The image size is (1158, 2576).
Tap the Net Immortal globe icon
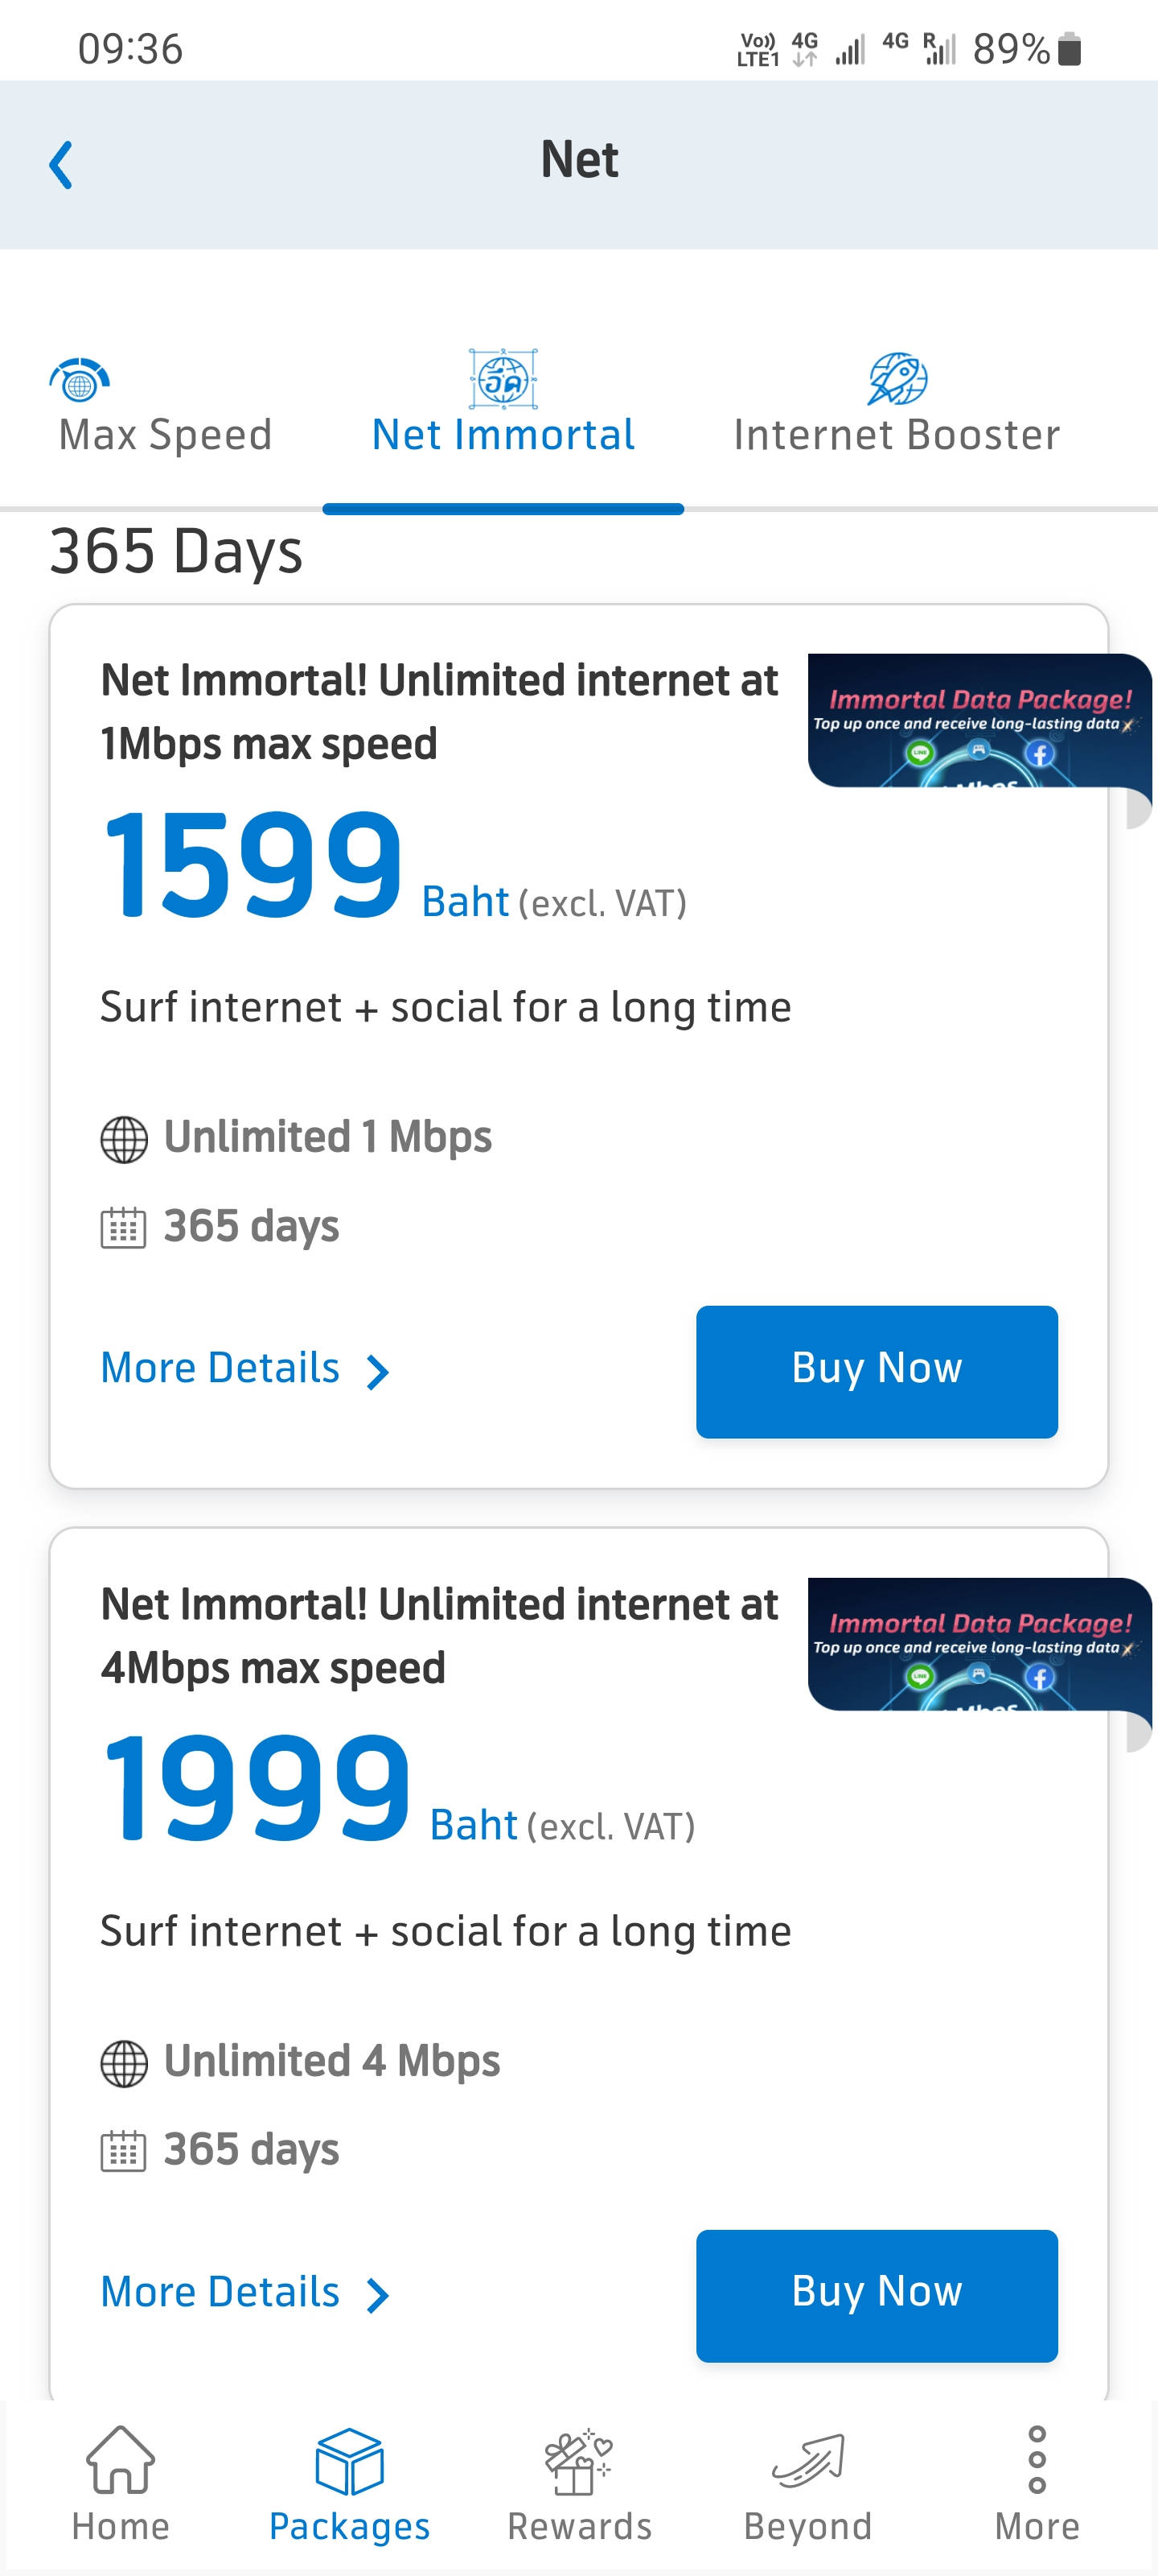tap(503, 378)
